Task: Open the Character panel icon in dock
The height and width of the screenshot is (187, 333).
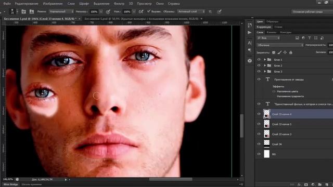Action: (250, 43)
